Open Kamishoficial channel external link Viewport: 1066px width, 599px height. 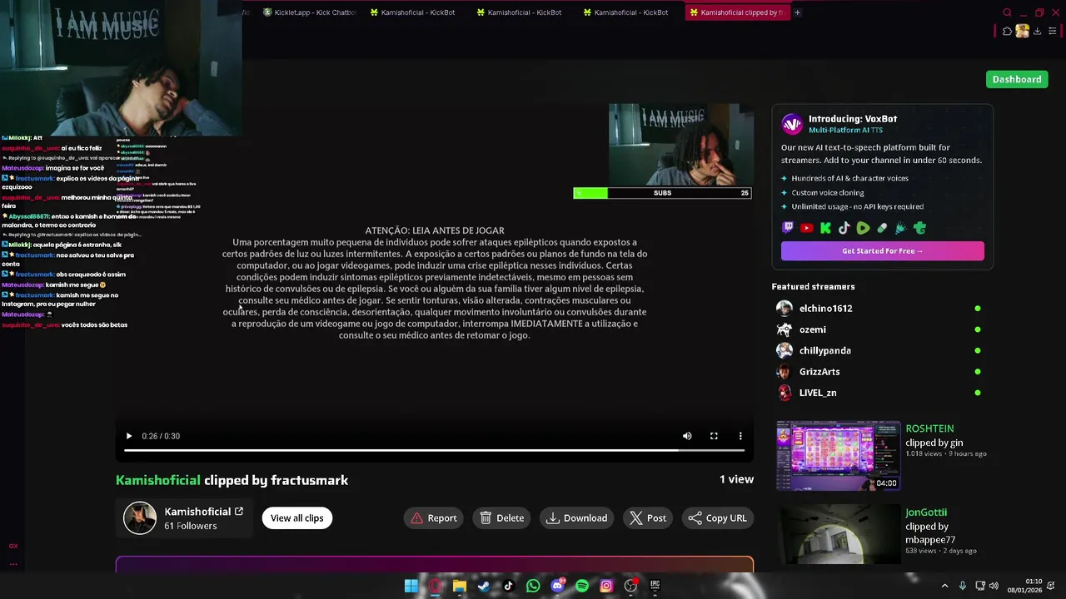[x=239, y=512]
